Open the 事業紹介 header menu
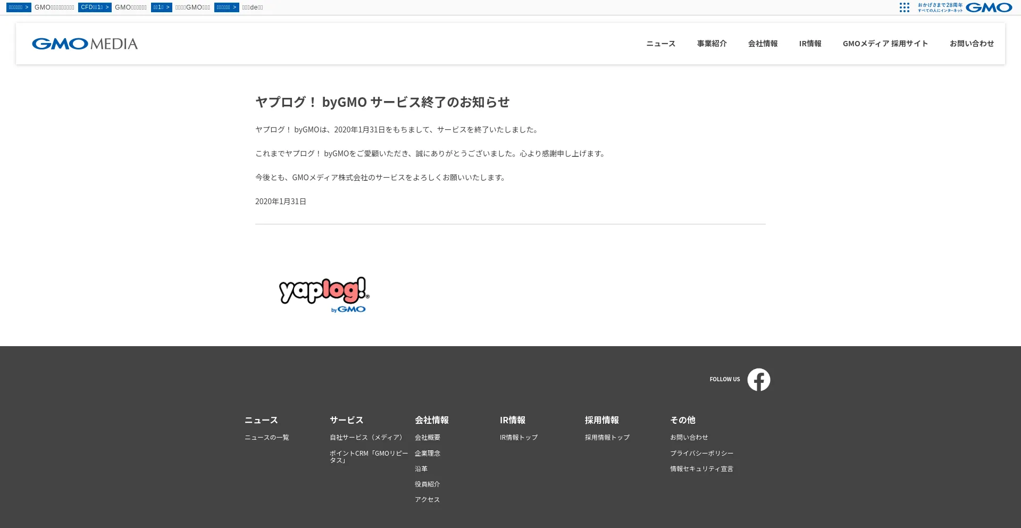Screen dimensions: 1021x528 pyautogui.click(x=712, y=44)
